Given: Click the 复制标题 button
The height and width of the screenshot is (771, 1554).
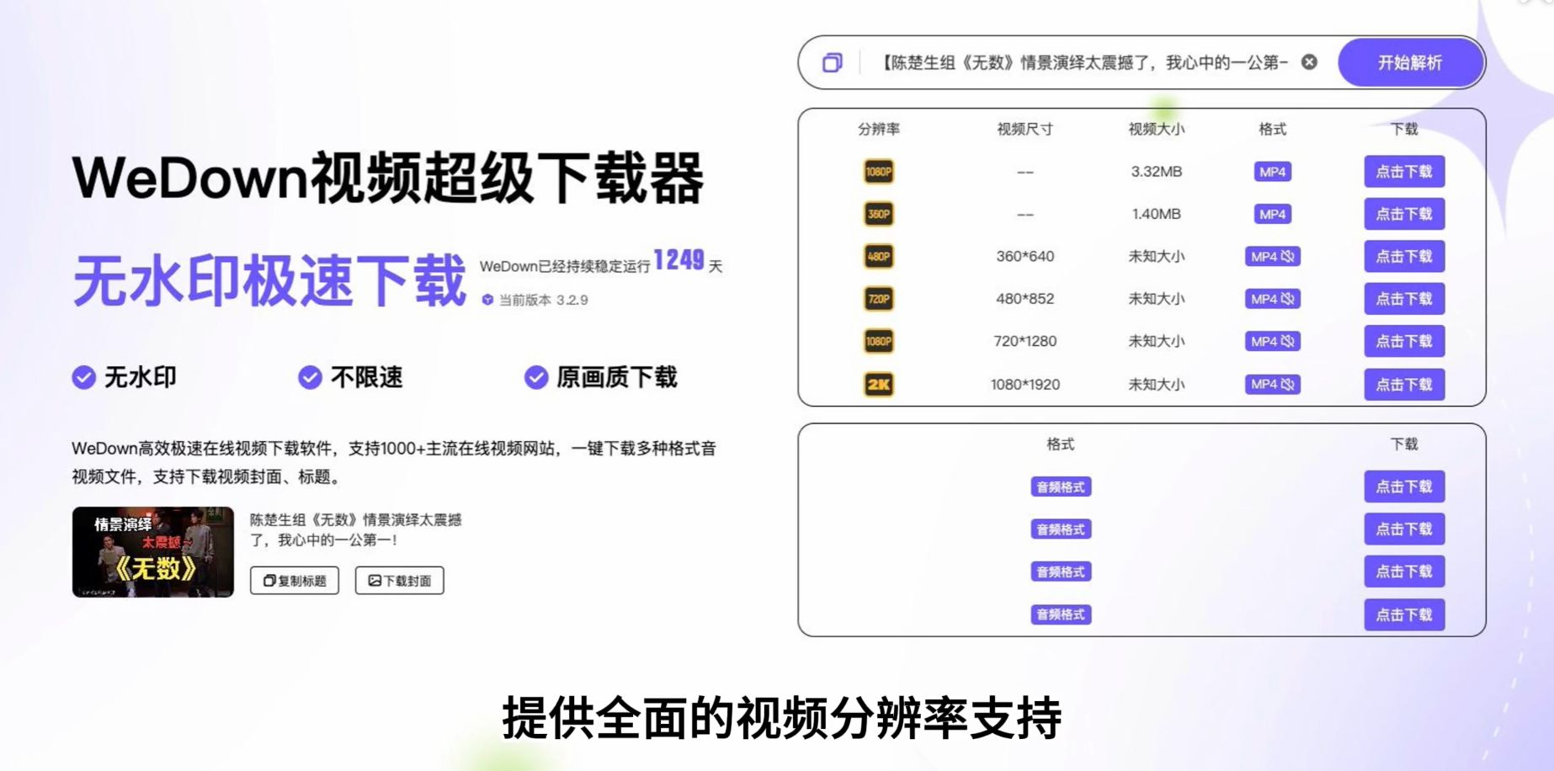Looking at the screenshot, I should (295, 581).
